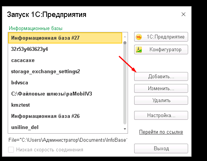Click the Изменить... button
Image resolution: width=207 pixels, height=161 pixels.
pos(161,88)
